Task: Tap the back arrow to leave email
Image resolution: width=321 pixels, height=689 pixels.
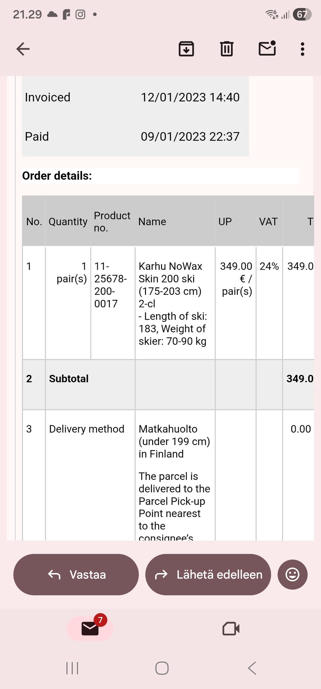Action: tap(23, 49)
